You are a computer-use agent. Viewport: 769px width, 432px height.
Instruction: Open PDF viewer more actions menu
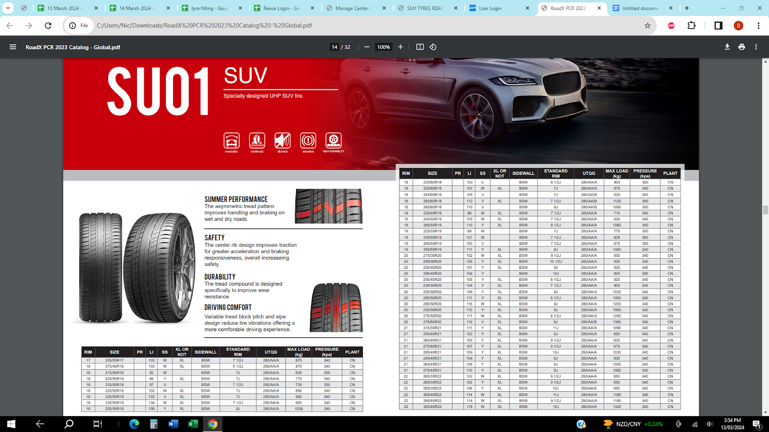tap(756, 47)
